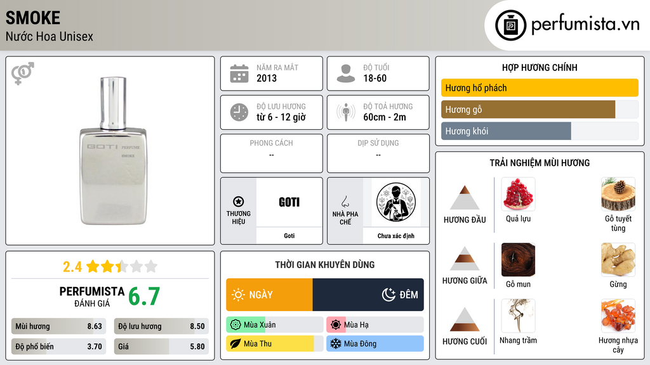The height and width of the screenshot is (365, 650).
Task: Click the person icon beside Độ tuổi
Action: (346, 74)
